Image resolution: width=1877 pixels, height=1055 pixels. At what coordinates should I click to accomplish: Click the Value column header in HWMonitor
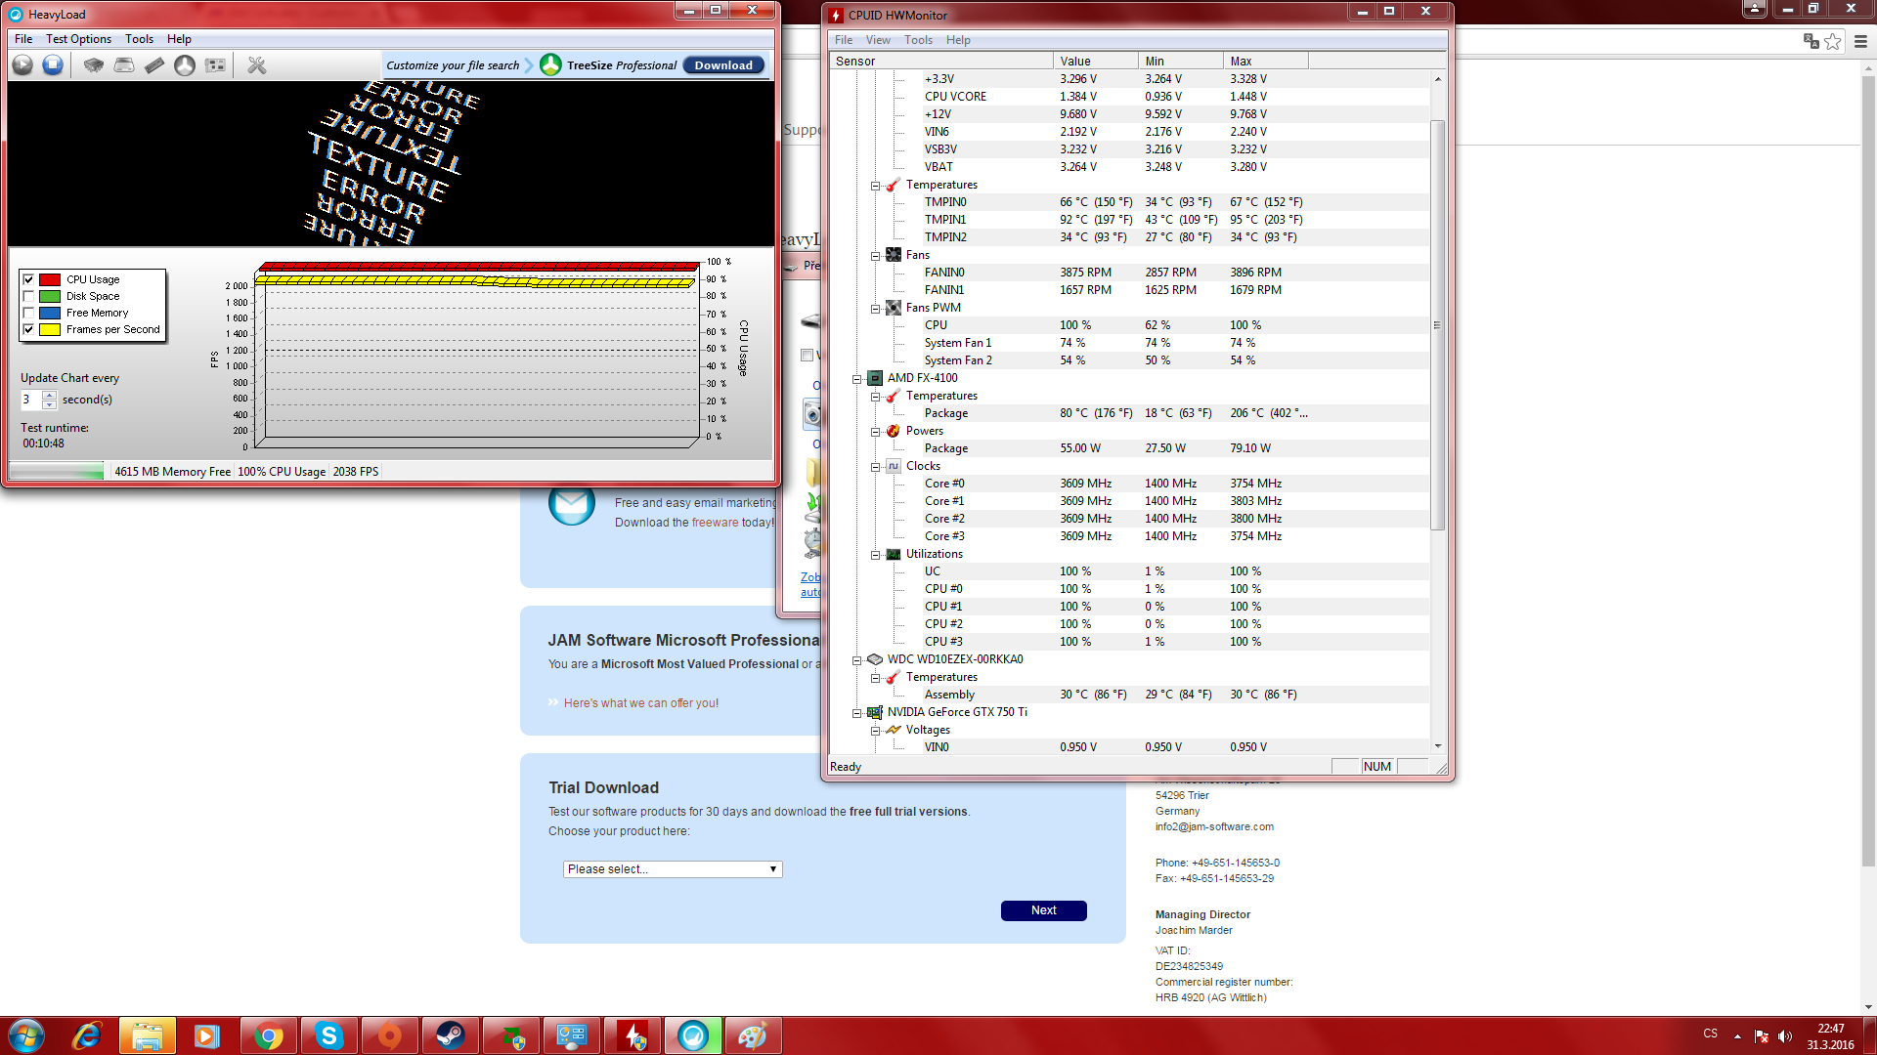[1095, 61]
